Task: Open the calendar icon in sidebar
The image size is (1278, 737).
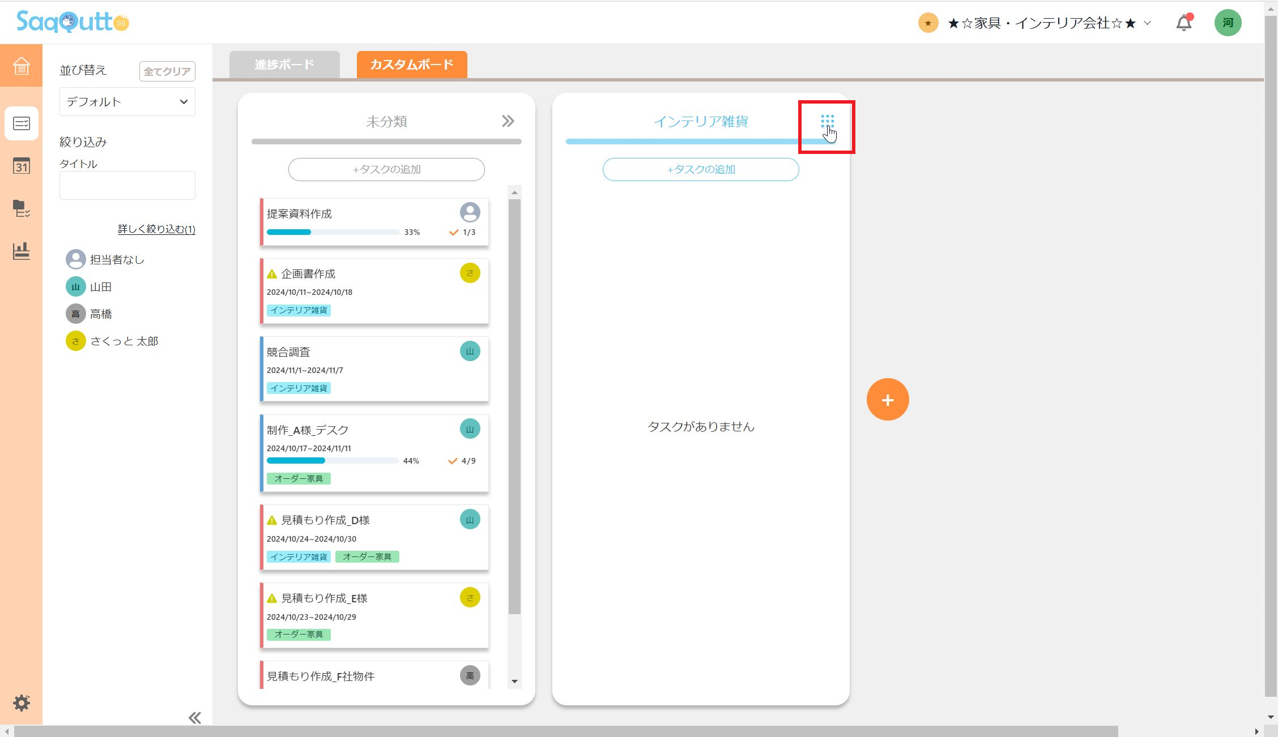Action: pyautogui.click(x=21, y=166)
